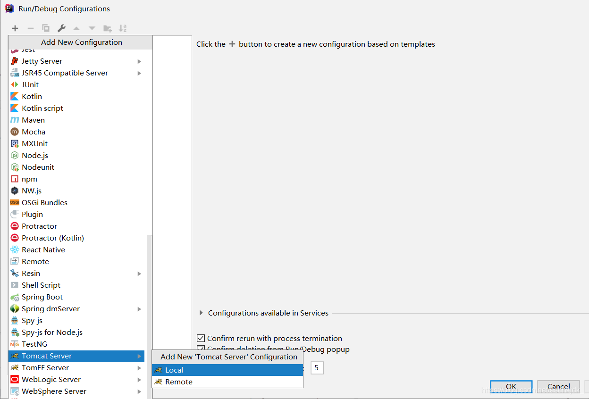Expand Configurations available in Services

point(201,313)
